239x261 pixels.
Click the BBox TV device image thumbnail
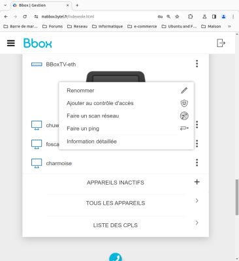116,76
